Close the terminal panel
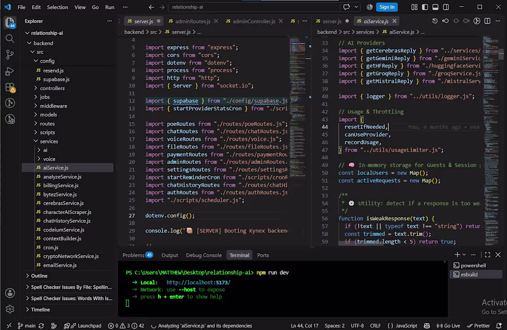The width and height of the screenshot is (507, 330). 498,255
